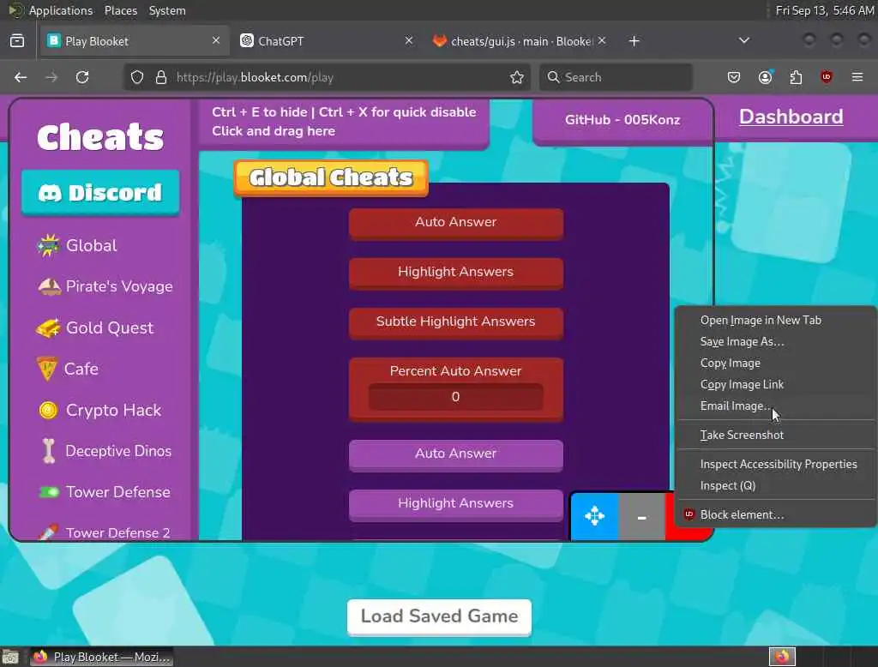Select Tower Defense 2 cheats
The height and width of the screenshot is (667, 878).
[x=104, y=532]
